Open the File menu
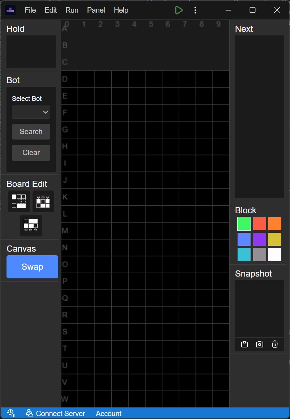The image size is (290, 419). pyautogui.click(x=30, y=10)
